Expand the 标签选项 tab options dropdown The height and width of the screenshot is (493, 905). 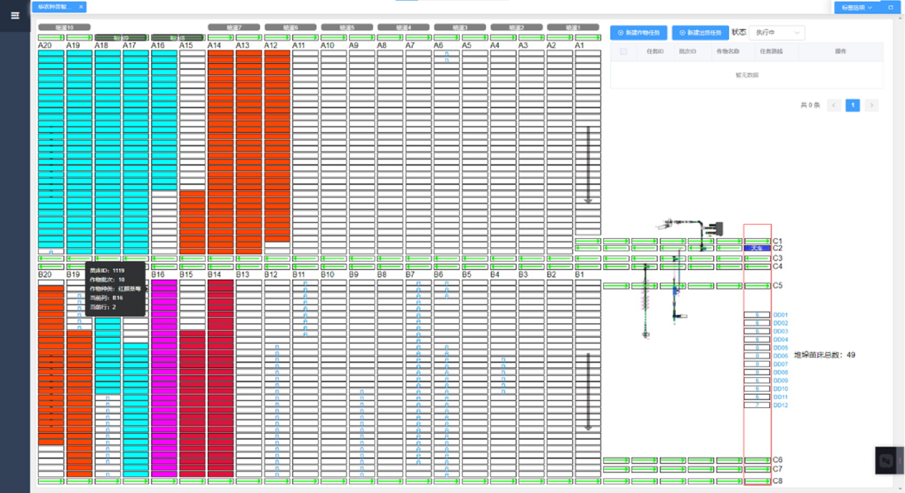tap(856, 7)
